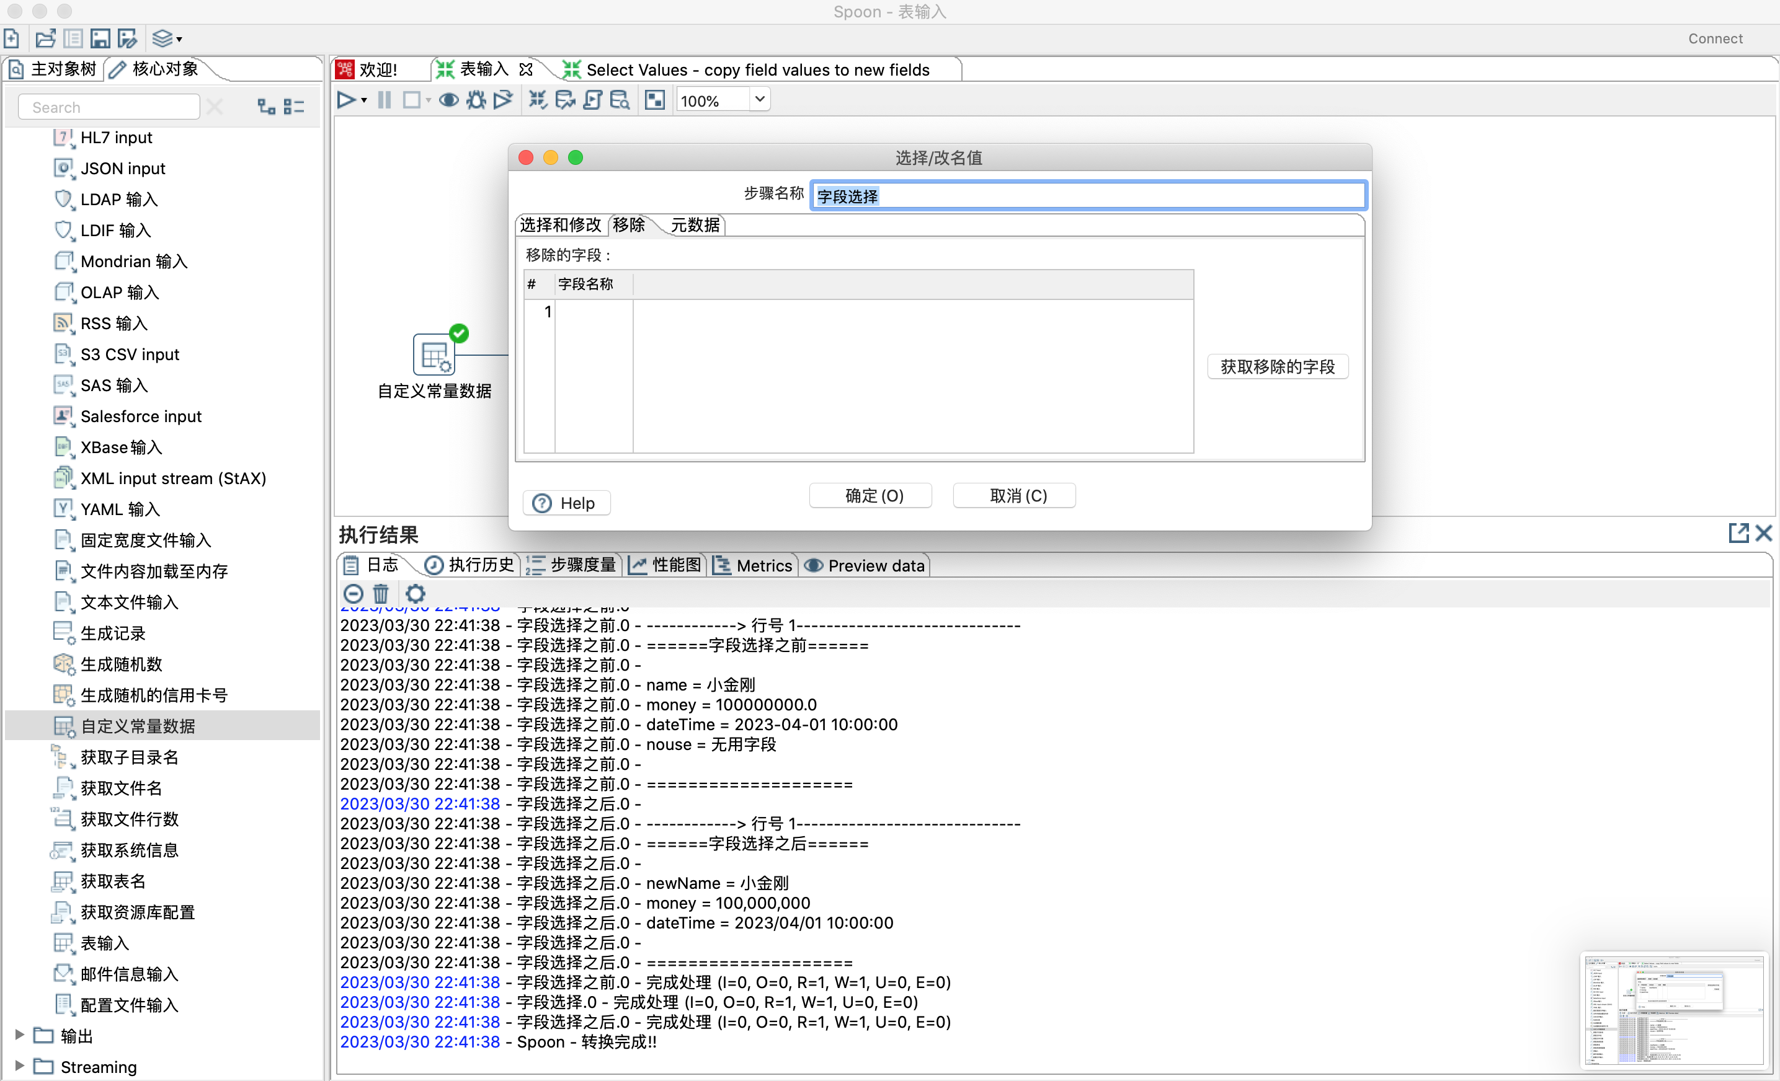Expand the 输出 folder

pos(19,1035)
